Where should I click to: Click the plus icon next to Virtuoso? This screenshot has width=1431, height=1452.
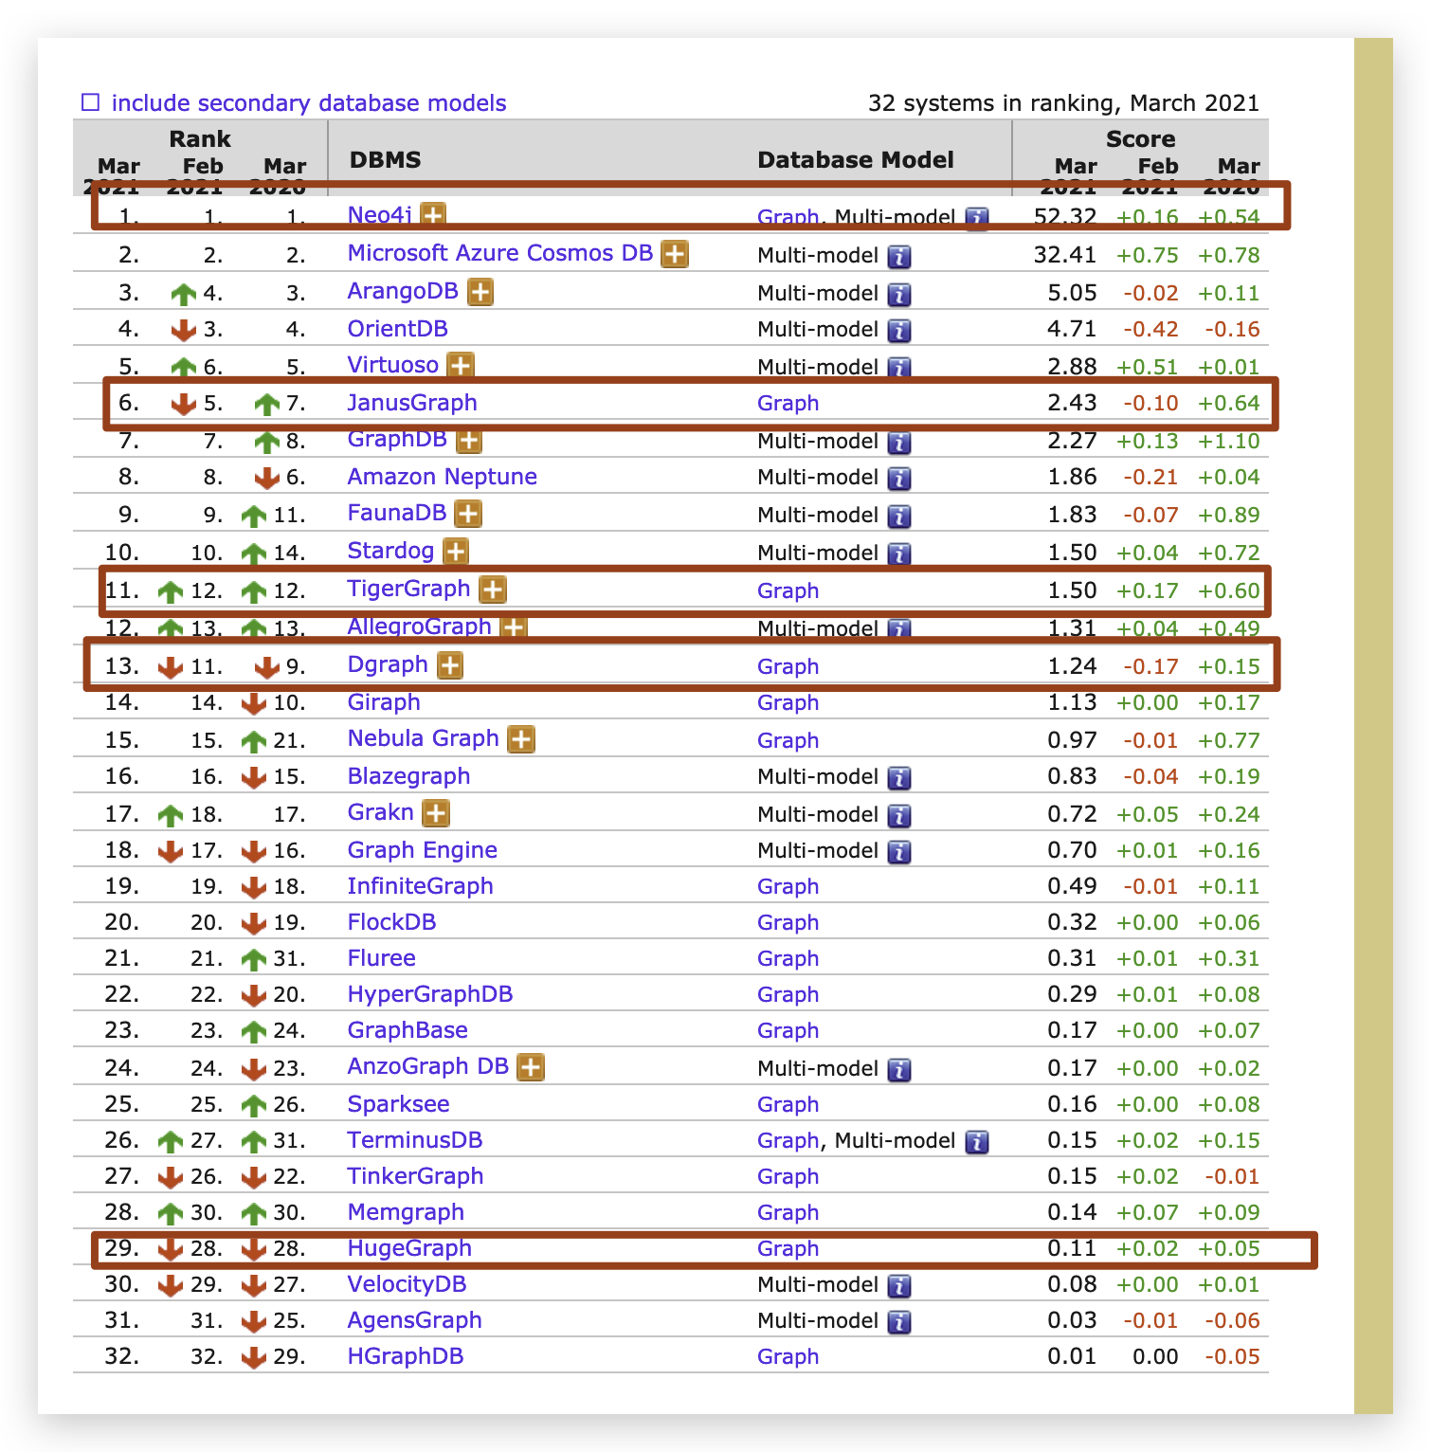[x=461, y=365]
